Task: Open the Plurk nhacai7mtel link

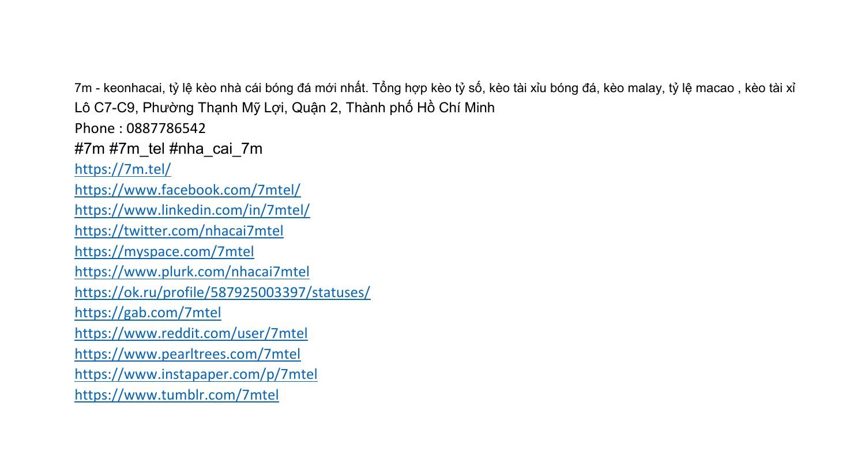Action: [x=192, y=272]
